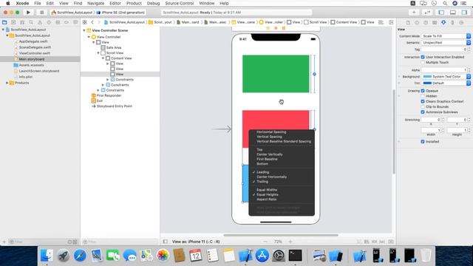The image size is (473, 266).
Task: Open the Add New Constraints tool
Action: click(375, 242)
